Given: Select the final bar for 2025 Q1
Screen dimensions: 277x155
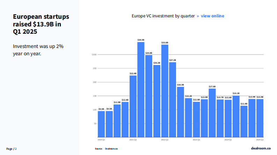Looking at the screenshot, I should pos(260,118).
